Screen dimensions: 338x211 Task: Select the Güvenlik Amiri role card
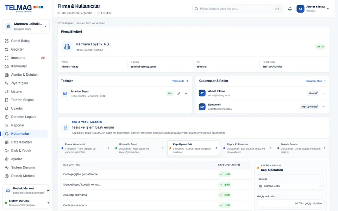(x=139, y=148)
